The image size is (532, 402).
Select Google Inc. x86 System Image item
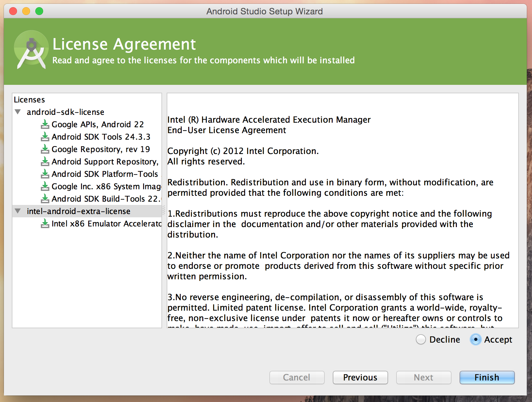click(107, 186)
